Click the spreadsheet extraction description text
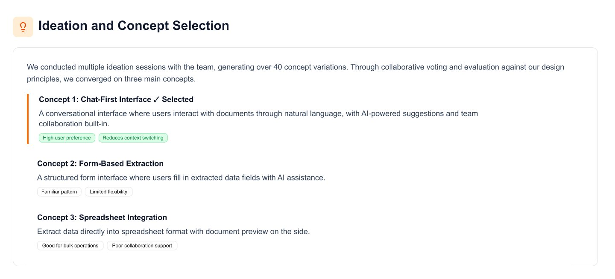Viewport: 615px width, 279px height. point(173,232)
